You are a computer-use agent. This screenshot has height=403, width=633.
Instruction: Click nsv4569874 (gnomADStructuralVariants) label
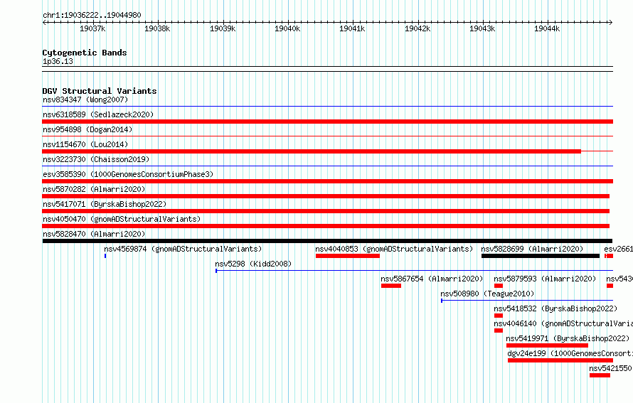pos(183,249)
